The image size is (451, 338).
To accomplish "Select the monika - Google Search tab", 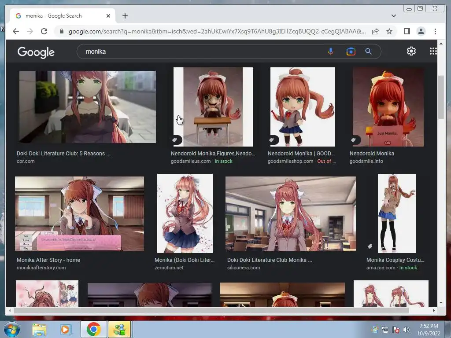I will (63, 16).
